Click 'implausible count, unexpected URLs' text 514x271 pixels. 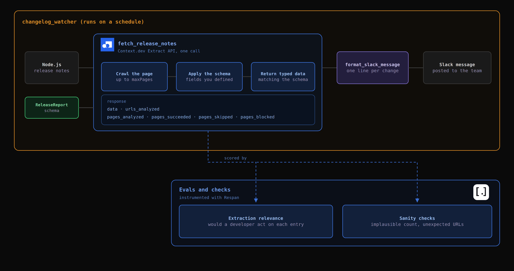click(x=417, y=224)
